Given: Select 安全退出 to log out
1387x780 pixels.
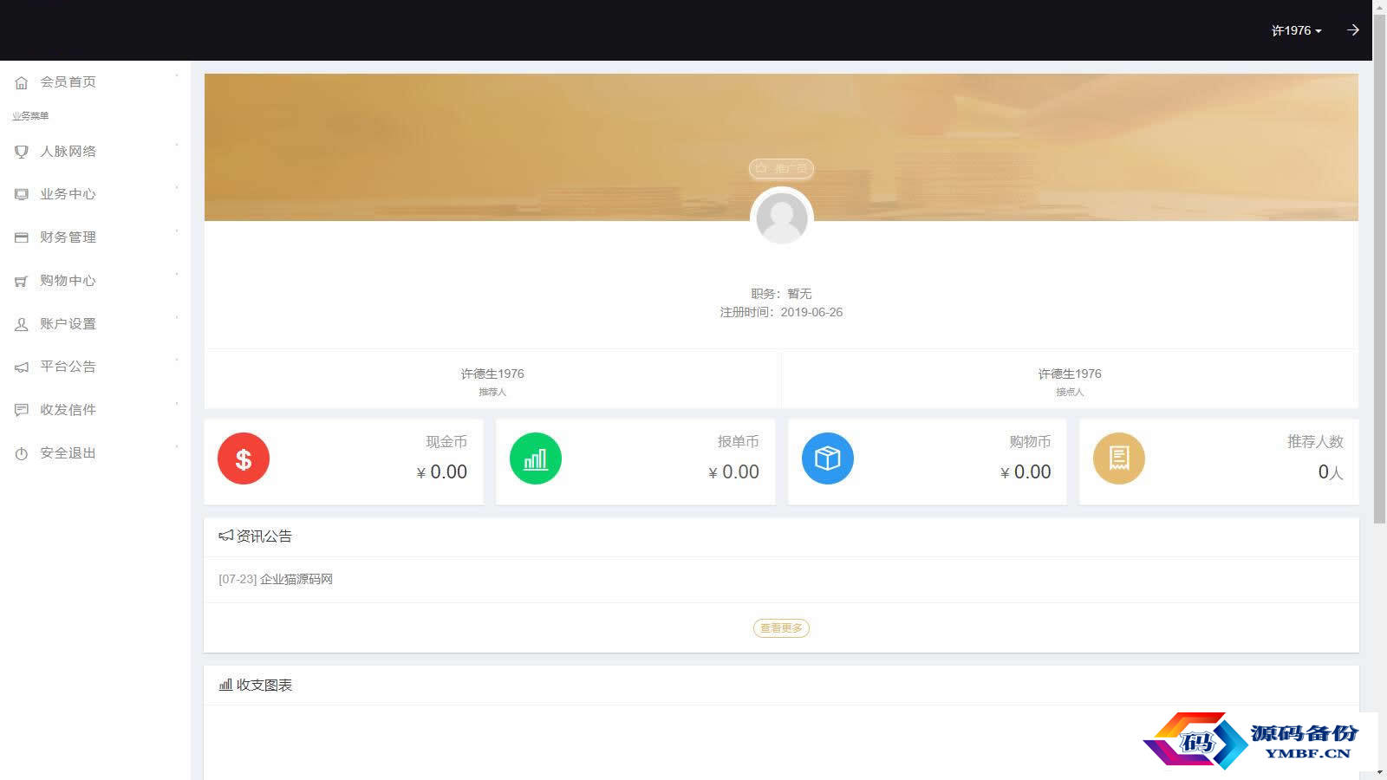Looking at the screenshot, I should click(95, 453).
